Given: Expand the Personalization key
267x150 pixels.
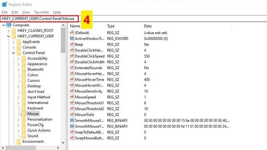Looking at the screenshot, I should (18, 120).
